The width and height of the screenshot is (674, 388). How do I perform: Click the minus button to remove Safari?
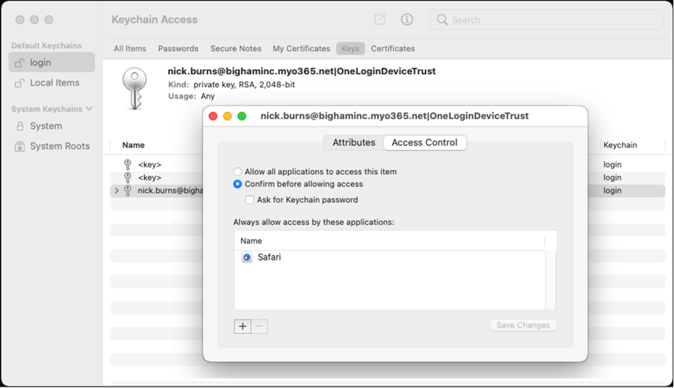coord(259,326)
